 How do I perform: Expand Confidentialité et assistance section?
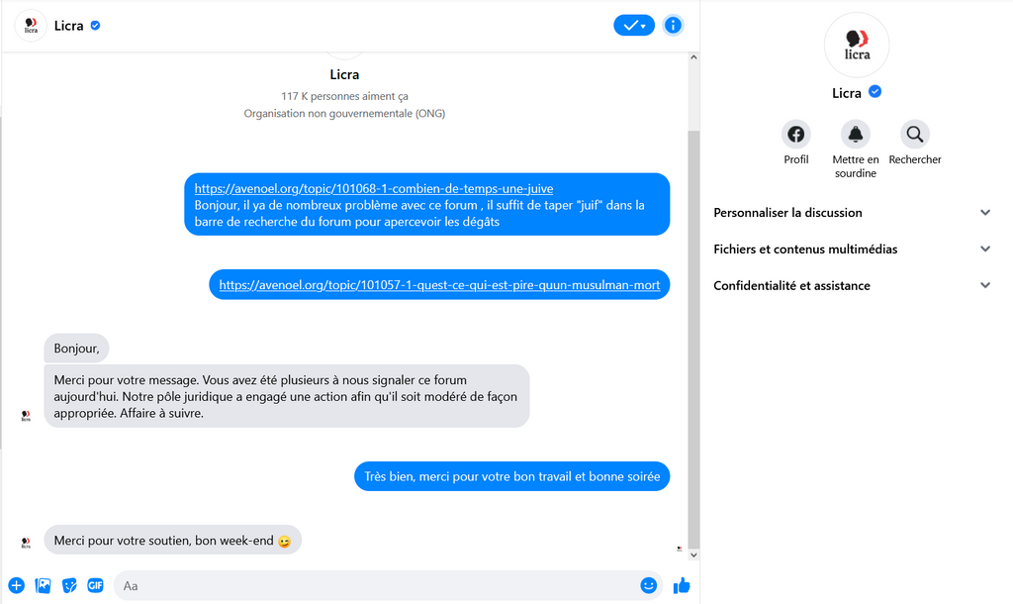click(852, 285)
